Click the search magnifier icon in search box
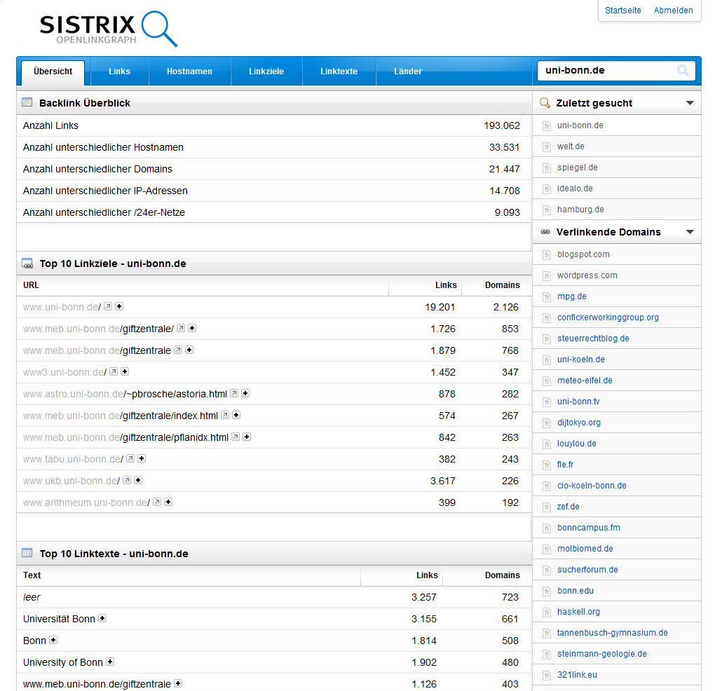The width and height of the screenshot is (722, 691). (x=683, y=71)
